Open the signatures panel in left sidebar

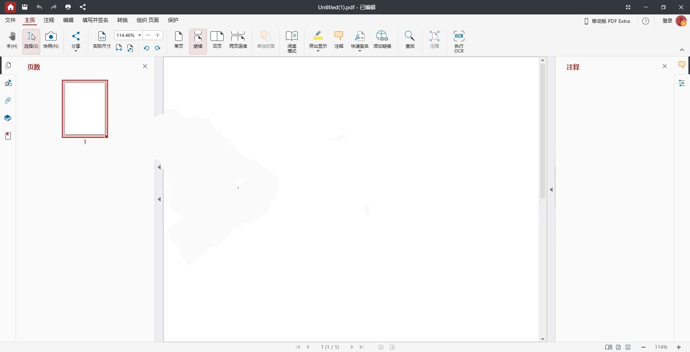pyautogui.click(x=8, y=83)
